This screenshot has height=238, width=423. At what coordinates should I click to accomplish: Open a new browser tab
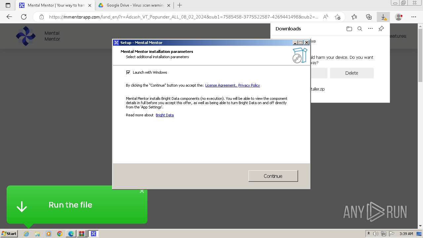[x=180, y=5]
